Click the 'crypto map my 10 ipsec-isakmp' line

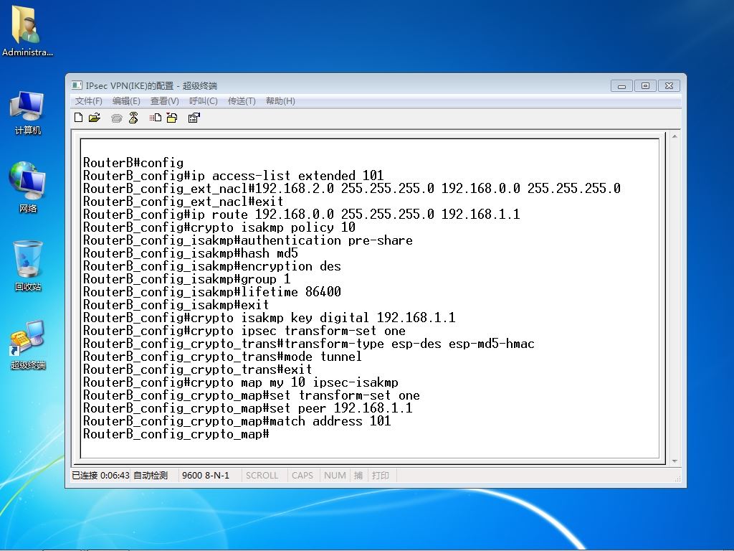[241, 382]
